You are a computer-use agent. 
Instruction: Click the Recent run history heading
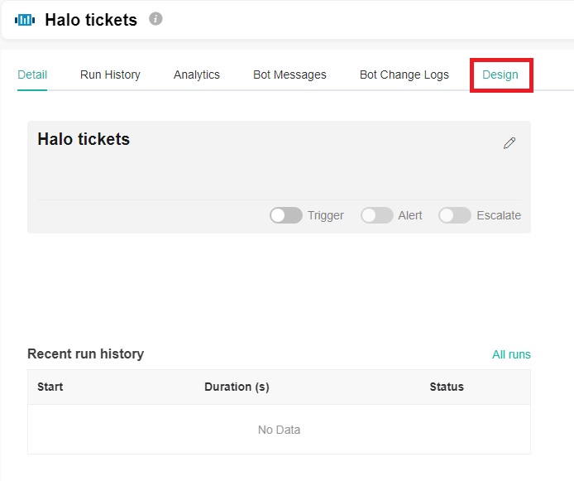point(85,354)
